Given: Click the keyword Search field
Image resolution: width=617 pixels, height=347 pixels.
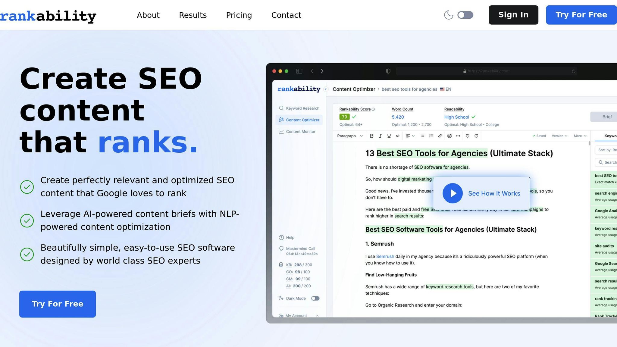Looking at the screenshot, I should click(x=606, y=162).
